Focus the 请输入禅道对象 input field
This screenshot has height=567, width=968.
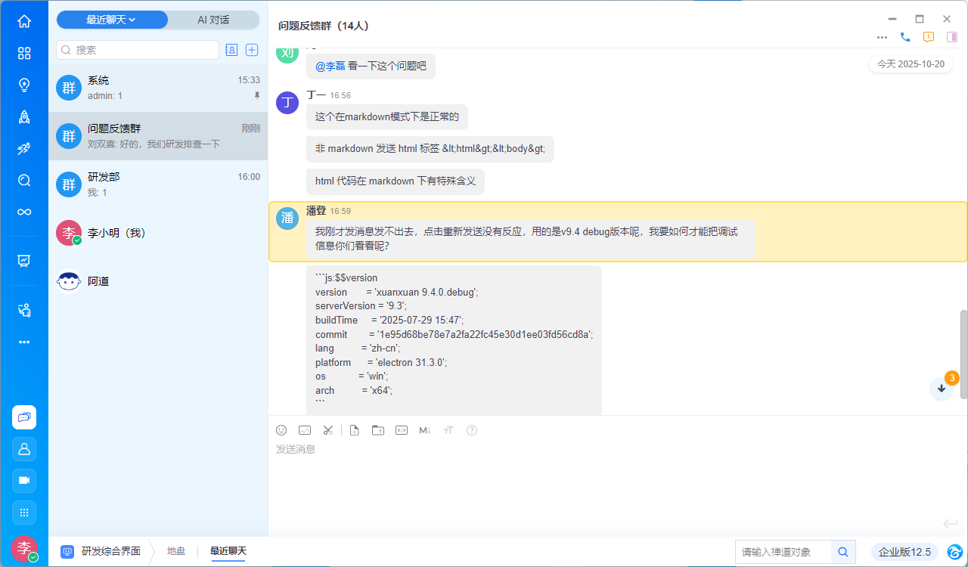pyautogui.click(x=783, y=552)
